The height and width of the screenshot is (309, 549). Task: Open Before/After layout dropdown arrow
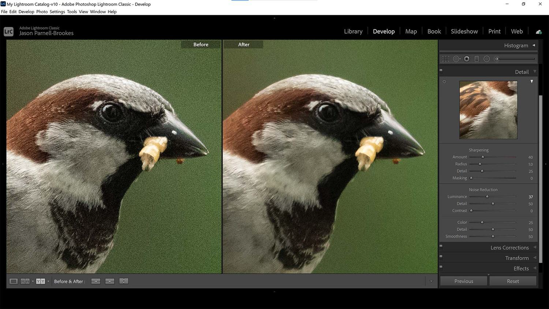click(x=48, y=281)
